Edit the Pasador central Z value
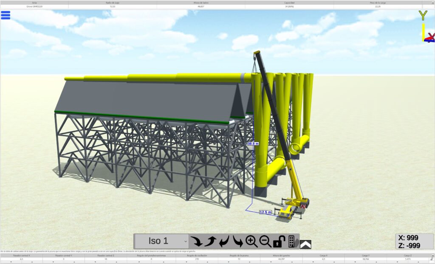The height and width of the screenshot is (264, 435). [x=106, y=259]
